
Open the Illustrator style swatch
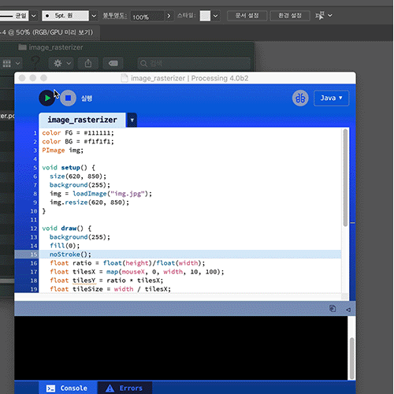(x=205, y=16)
